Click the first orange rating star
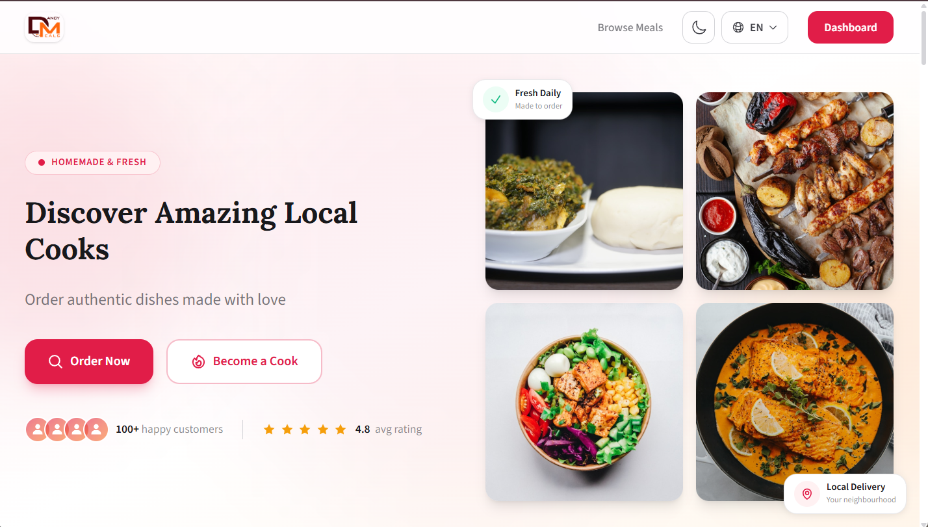928x527 pixels. (269, 430)
